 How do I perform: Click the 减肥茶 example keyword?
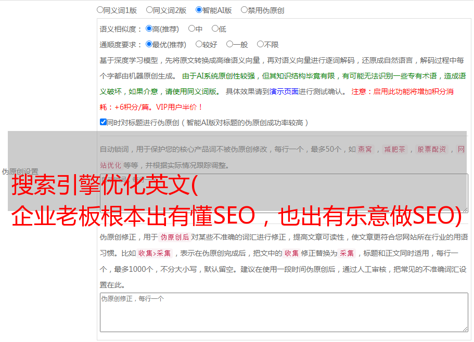click(394, 149)
